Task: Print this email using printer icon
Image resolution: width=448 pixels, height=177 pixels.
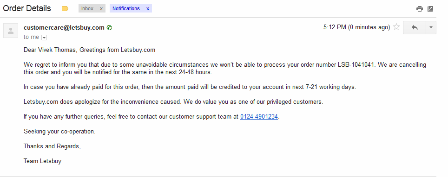Action: click(x=420, y=9)
